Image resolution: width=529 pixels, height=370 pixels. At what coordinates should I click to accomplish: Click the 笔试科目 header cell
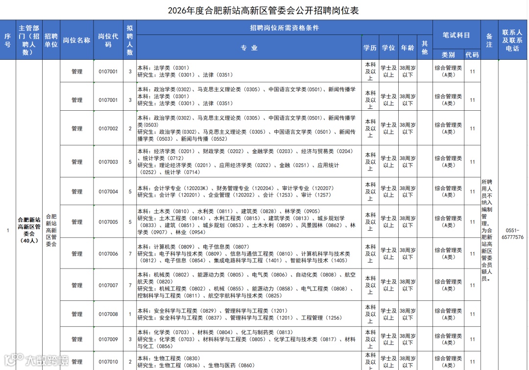(457, 35)
